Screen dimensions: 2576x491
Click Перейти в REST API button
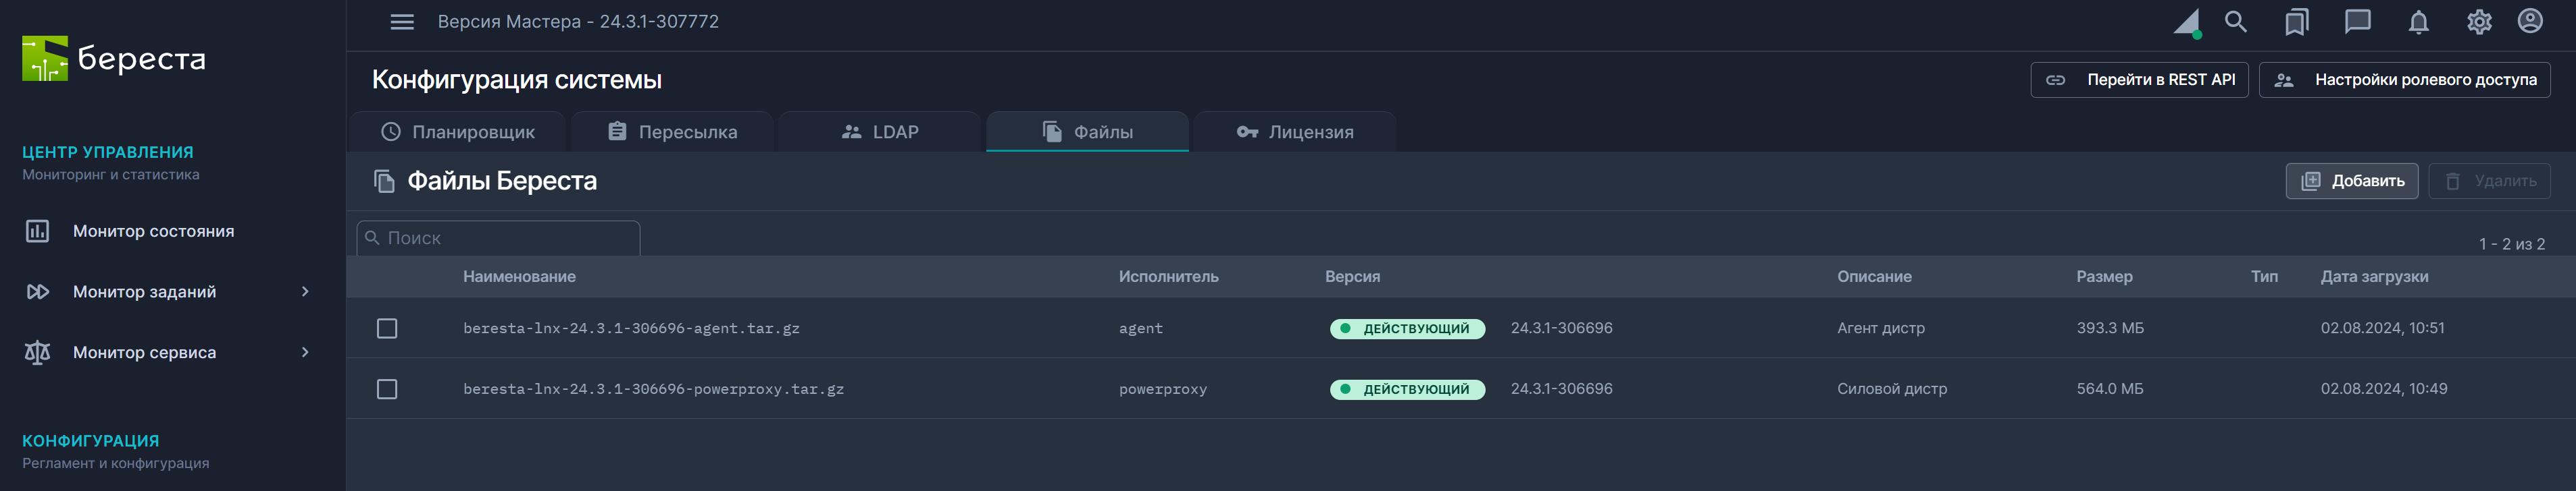[2139, 80]
